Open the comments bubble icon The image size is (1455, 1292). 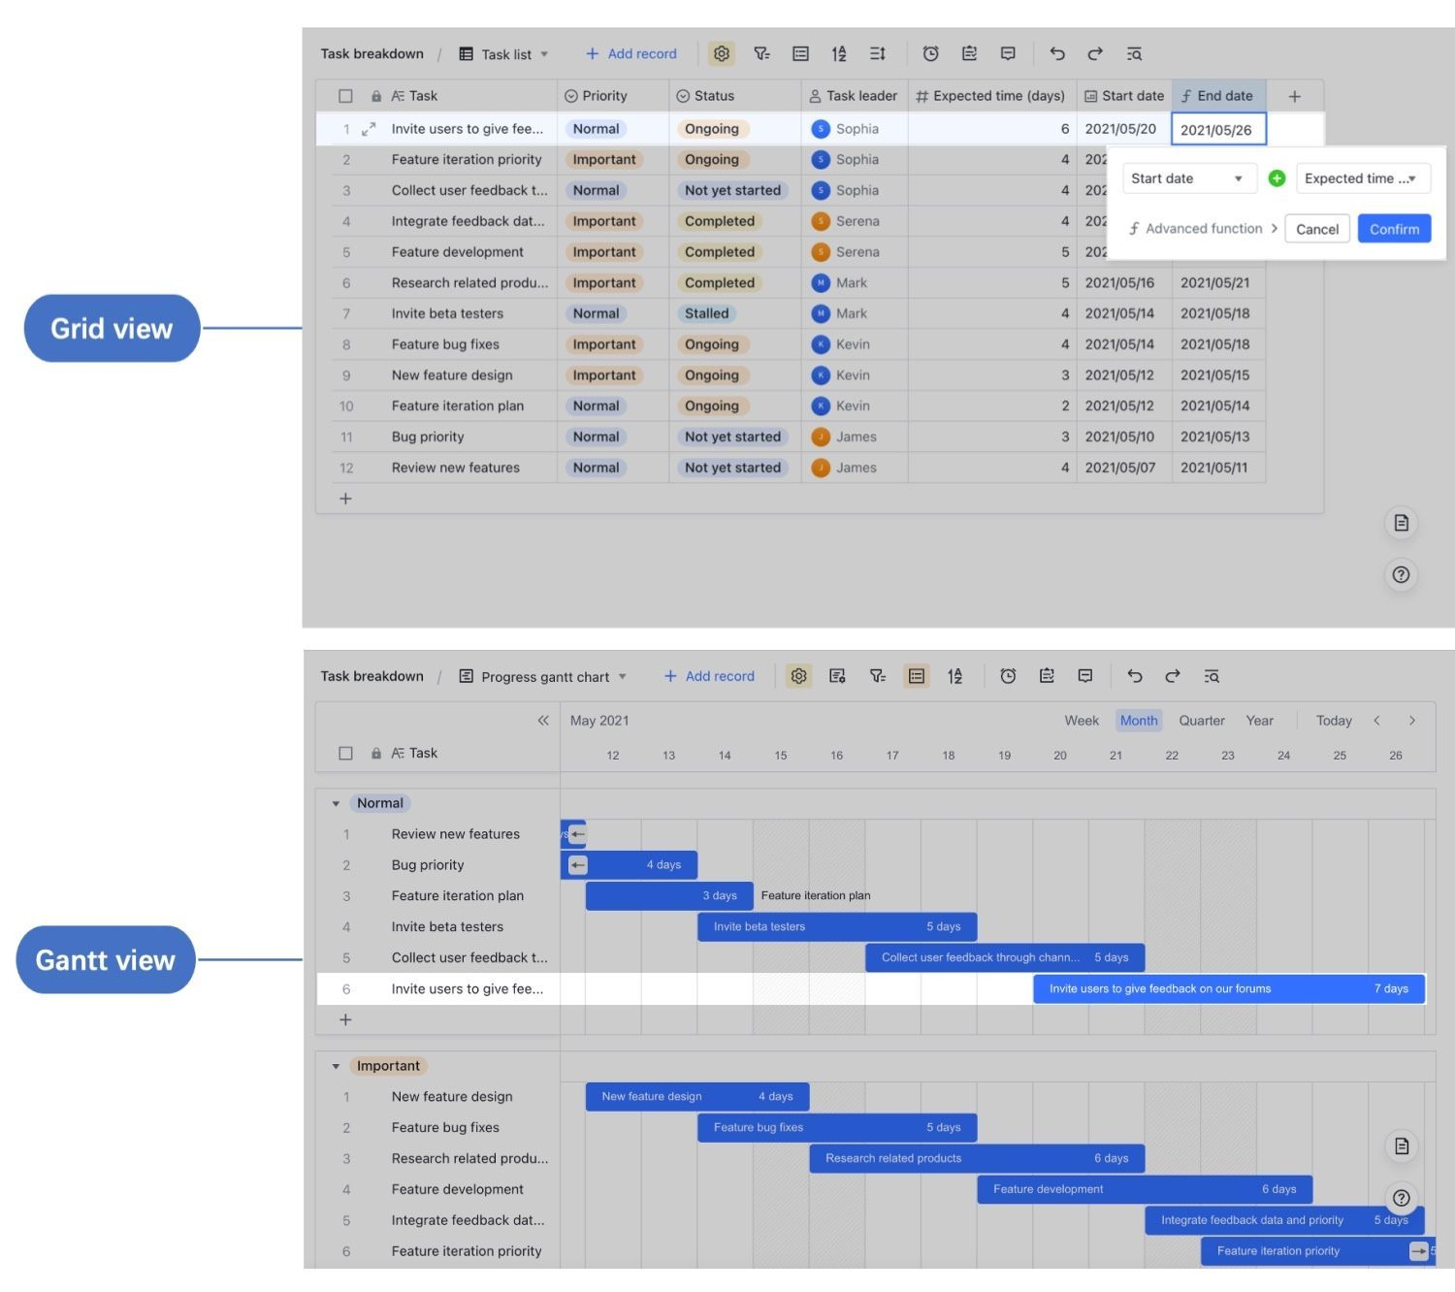[1008, 53]
